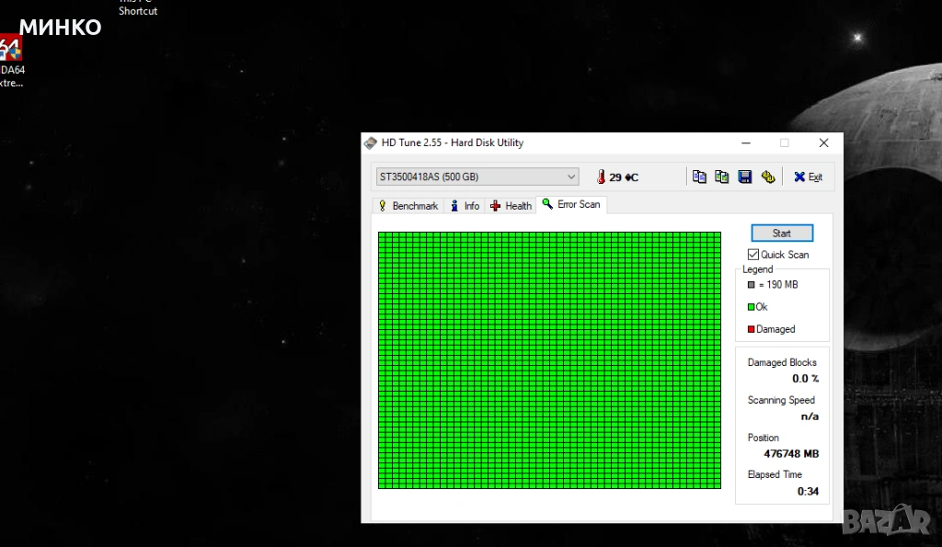The width and height of the screenshot is (942, 547).
Task: Click the Scanning Speed label
Action: pos(781,400)
